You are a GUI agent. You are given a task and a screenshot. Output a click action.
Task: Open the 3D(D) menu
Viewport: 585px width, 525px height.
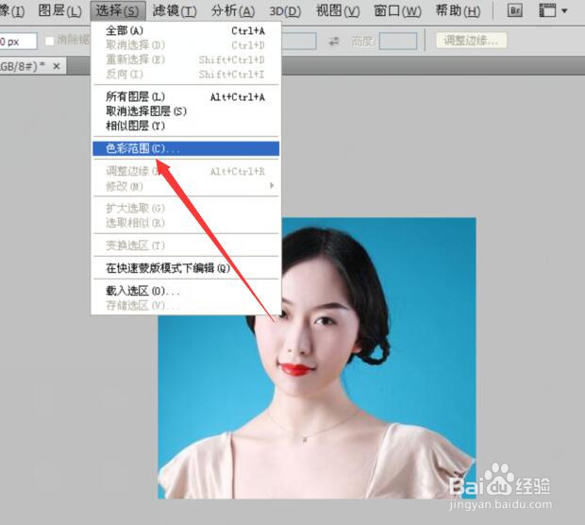(285, 10)
